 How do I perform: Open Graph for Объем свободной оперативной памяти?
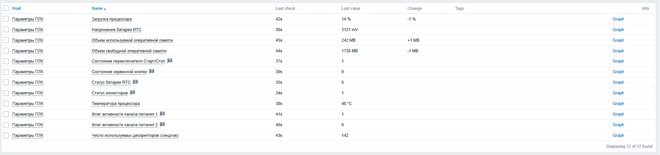(618, 51)
